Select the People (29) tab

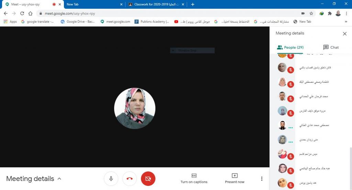tap(290, 47)
